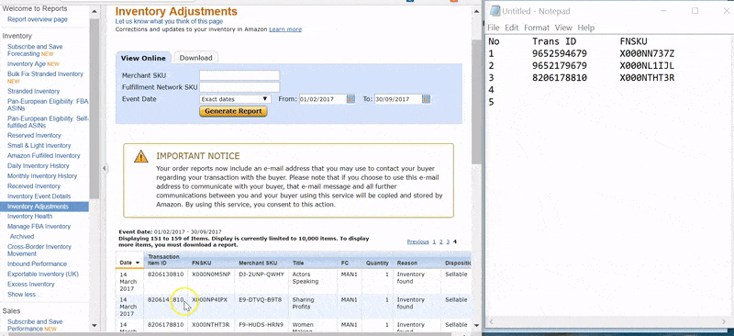Open Pan-European Eligibility: FBA ASINs

pyautogui.click(x=48, y=105)
